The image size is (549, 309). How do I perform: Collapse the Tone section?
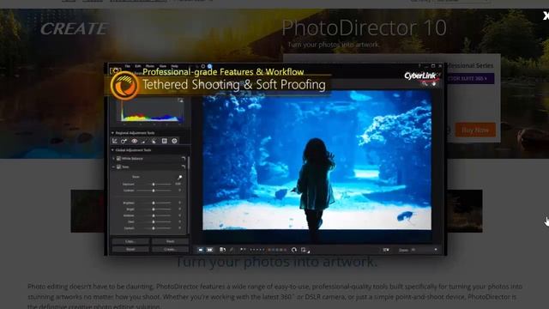point(113,167)
